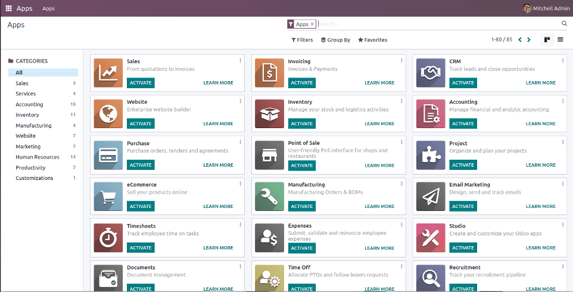Open the Filters dropdown
The width and height of the screenshot is (573, 292).
(x=302, y=40)
